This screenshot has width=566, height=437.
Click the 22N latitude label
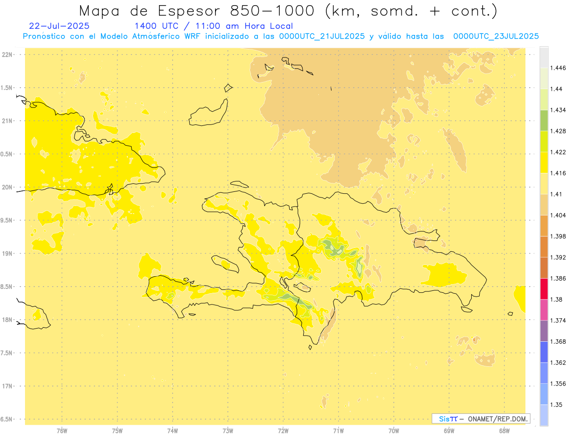click(7, 55)
